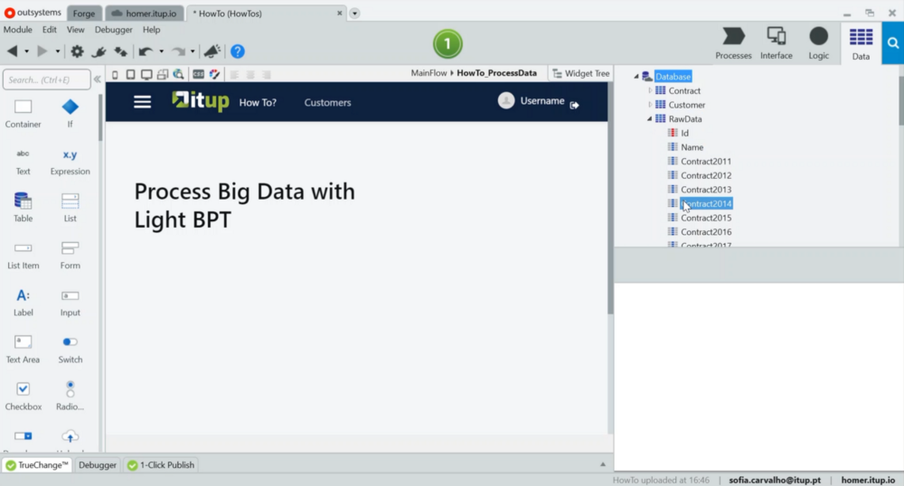Screen dimensions: 904x486
Task: Select the Input widget
Action: click(x=71, y=303)
